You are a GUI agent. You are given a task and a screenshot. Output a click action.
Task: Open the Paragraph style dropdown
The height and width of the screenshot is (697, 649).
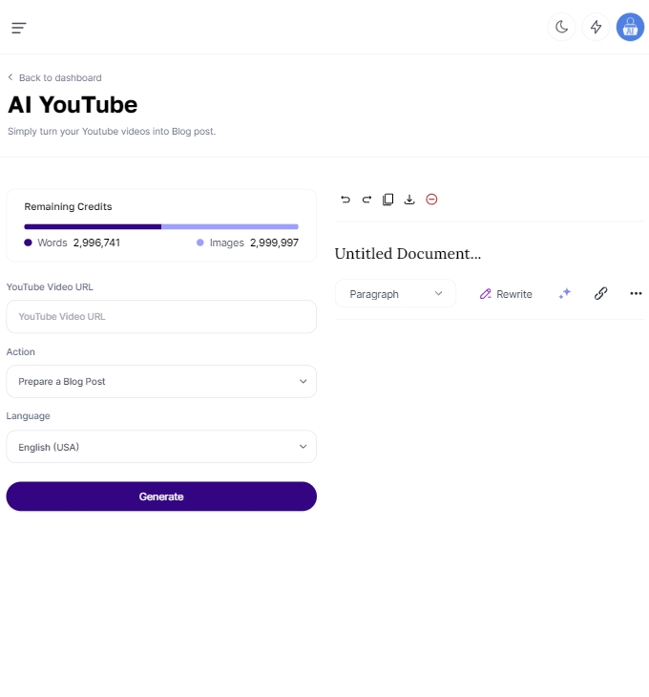coord(395,294)
